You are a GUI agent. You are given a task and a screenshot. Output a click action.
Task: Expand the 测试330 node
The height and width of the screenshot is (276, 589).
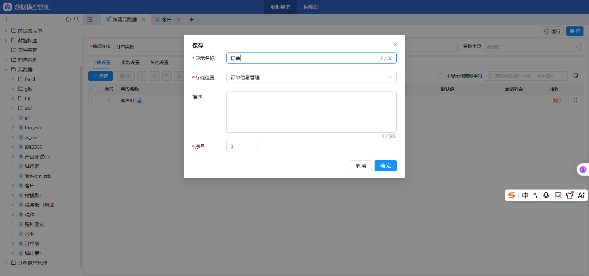coord(13,147)
